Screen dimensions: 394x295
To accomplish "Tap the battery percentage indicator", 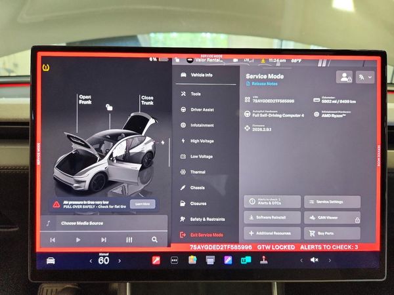I will [158, 60].
